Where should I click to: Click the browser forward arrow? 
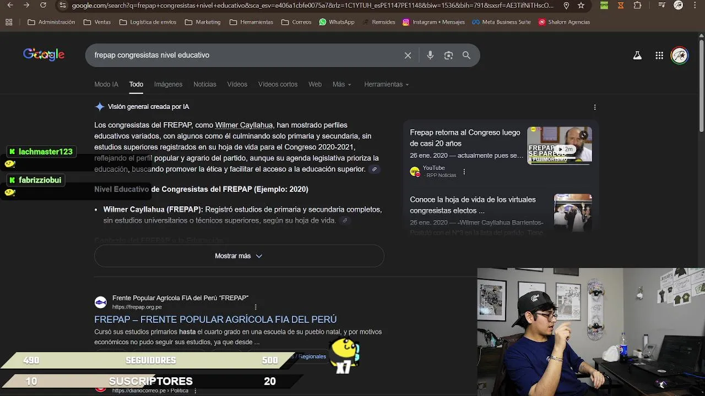coord(26,5)
